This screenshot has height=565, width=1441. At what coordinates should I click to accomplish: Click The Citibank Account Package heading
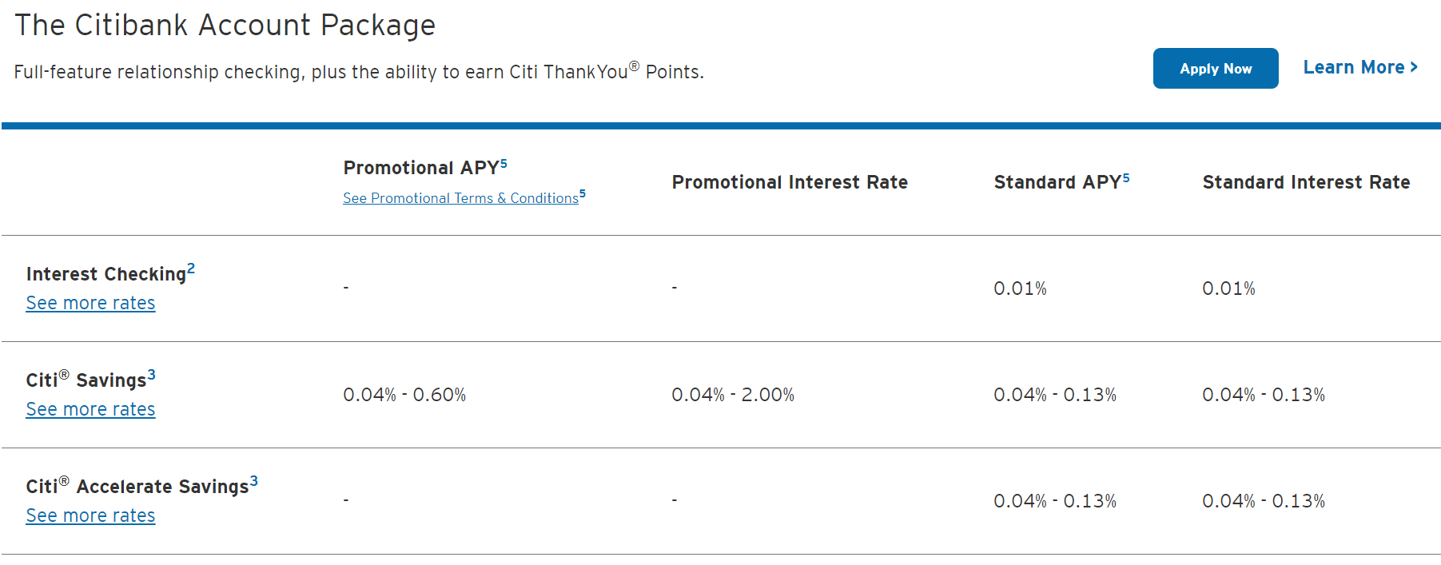click(x=225, y=26)
